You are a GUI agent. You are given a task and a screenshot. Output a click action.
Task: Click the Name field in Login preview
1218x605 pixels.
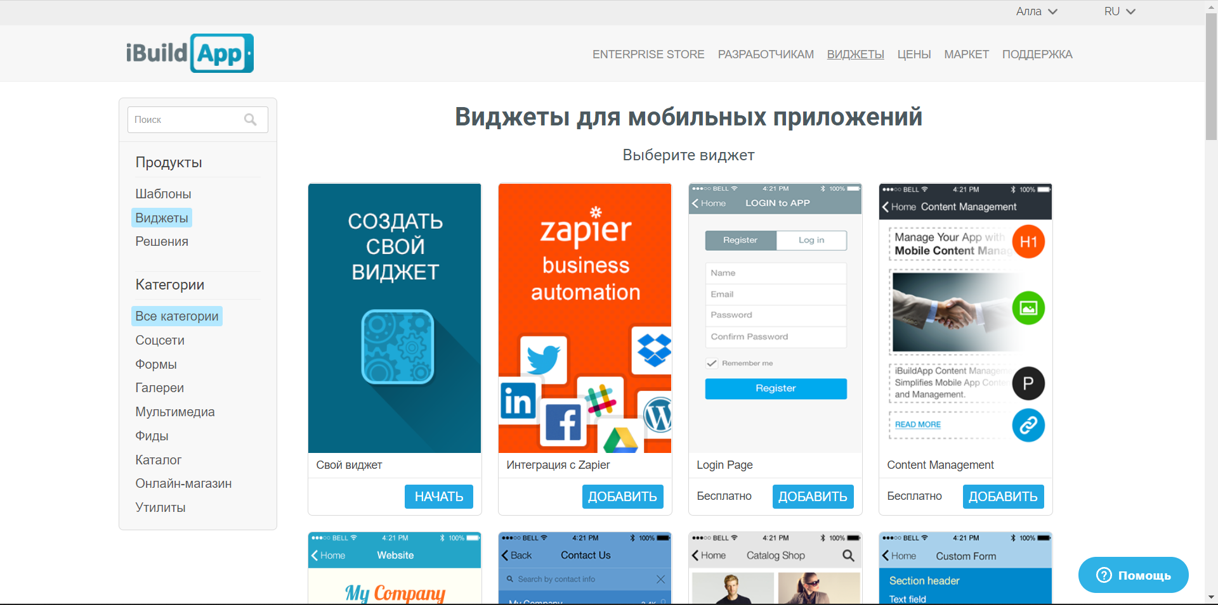click(x=776, y=273)
